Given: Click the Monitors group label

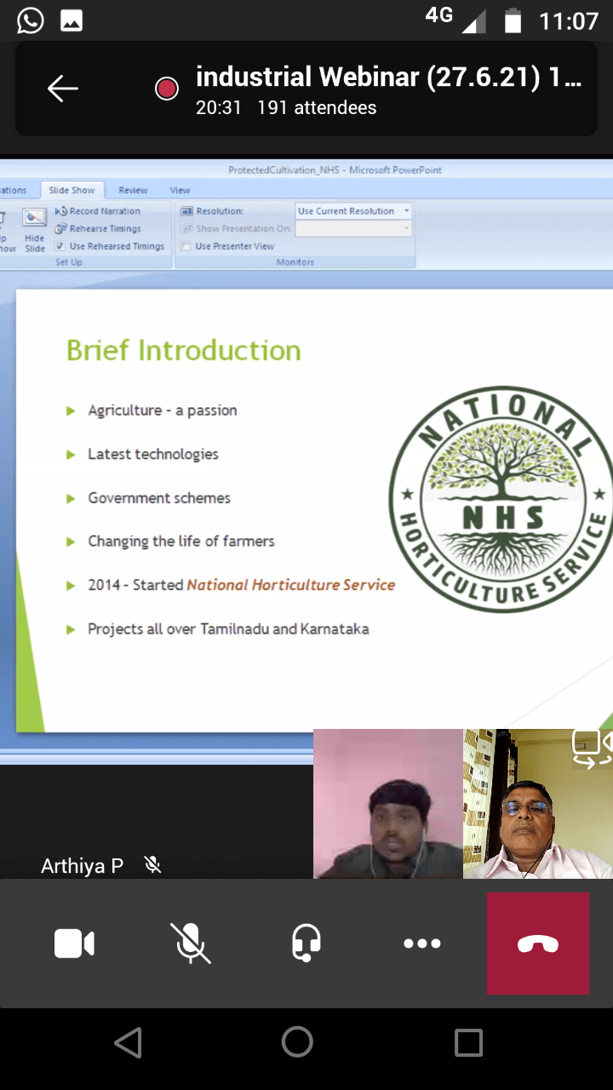Looking at the screenshot, I should tap(295, 262).
